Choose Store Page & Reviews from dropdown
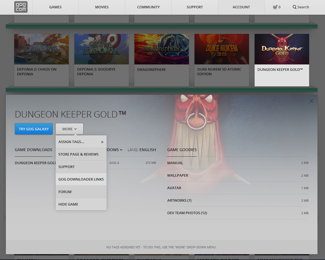Viewport: 325px width, 260px height. [81, 154]
